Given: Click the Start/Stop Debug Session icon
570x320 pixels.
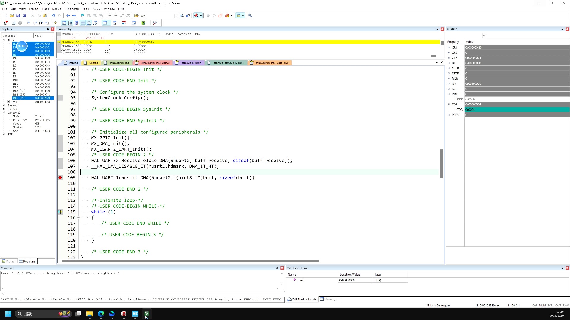Looking at the screenshot, I should (x=197, y=16).
